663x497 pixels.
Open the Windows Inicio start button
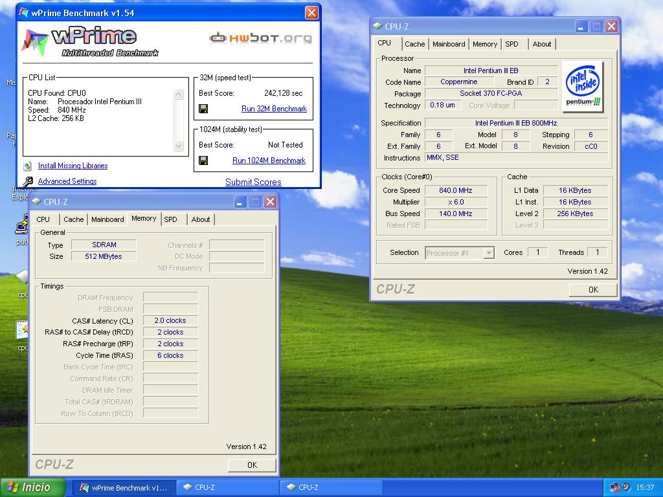click(x=33, y=487)
